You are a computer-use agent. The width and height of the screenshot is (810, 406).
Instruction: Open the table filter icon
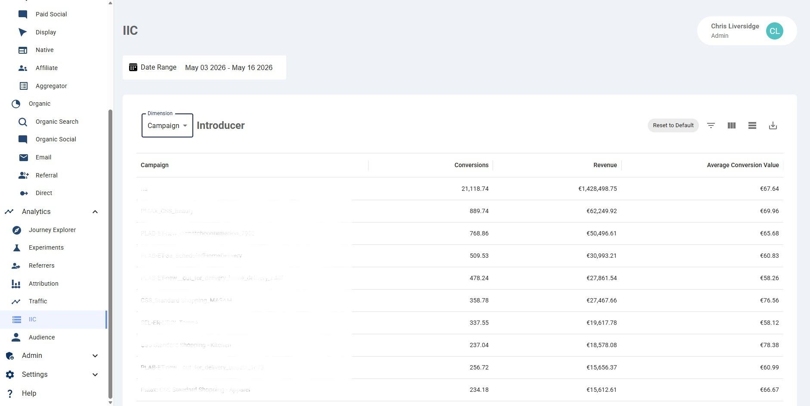(x=711, y=125)
